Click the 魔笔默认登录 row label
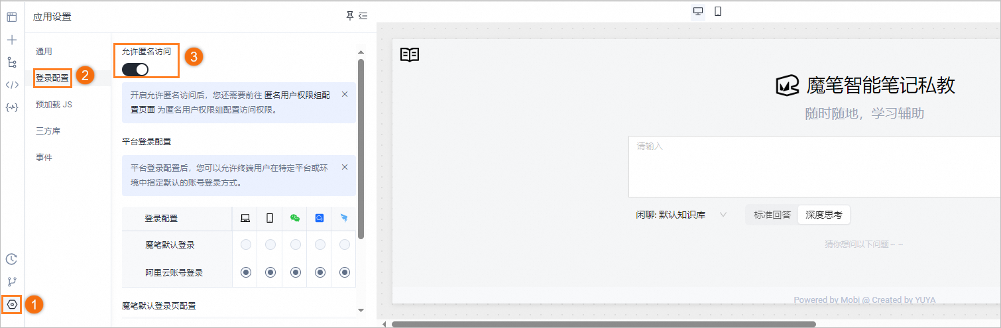The image size is (1001, 328). [x=170, y=245]
